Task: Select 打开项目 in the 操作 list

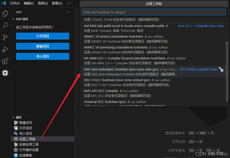Action: (43, 128)
